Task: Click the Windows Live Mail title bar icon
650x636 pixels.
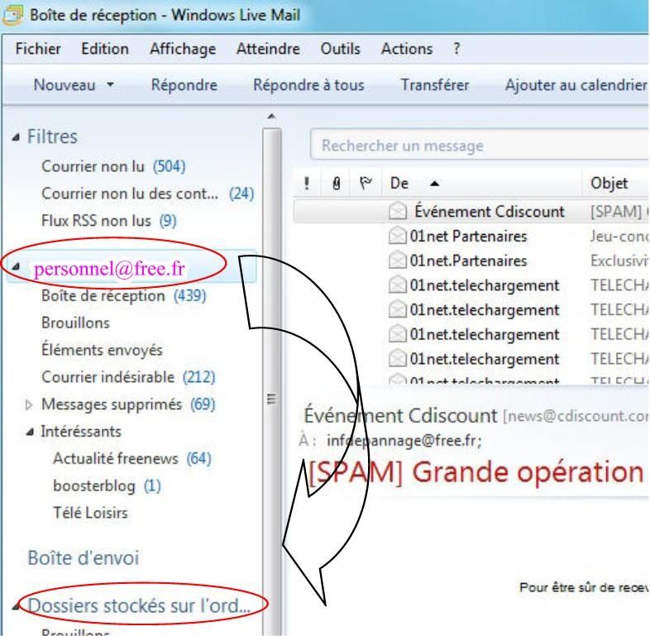Action: [13, 15]
